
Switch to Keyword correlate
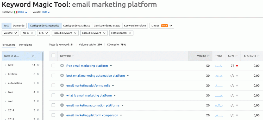(135, 26)
